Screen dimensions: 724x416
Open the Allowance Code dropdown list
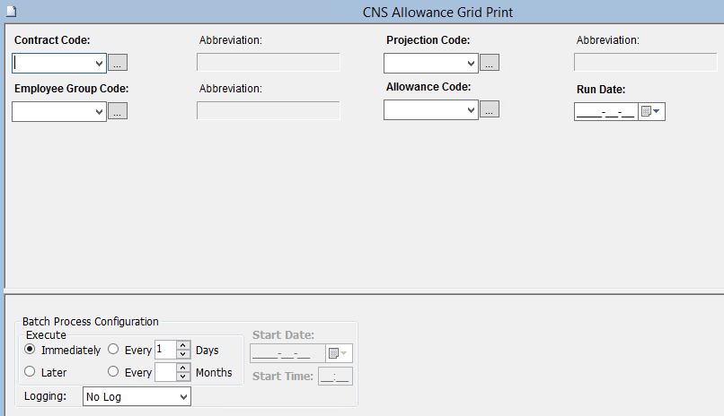[471, 109]
